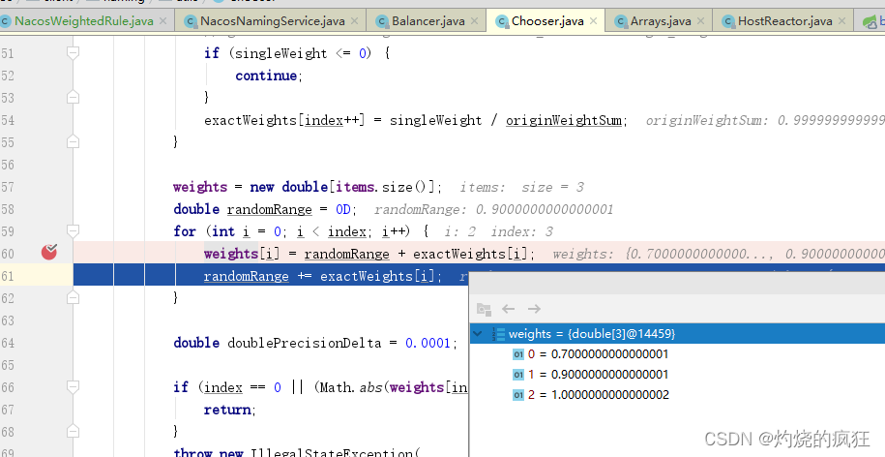Open the Arrays.java tab
Viewport: 885px width, 457px height.
[x=660, y=21]
